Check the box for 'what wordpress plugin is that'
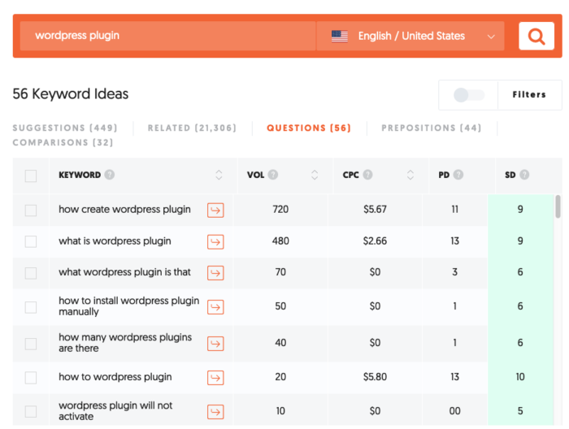Image resolution: width=569 pixels, height=429 pixels. 31,273
